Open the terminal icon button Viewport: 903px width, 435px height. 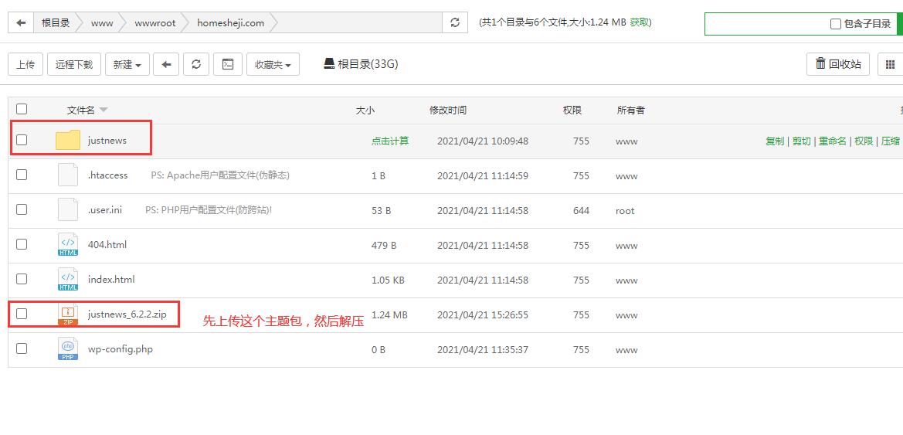tap(227, 65)
